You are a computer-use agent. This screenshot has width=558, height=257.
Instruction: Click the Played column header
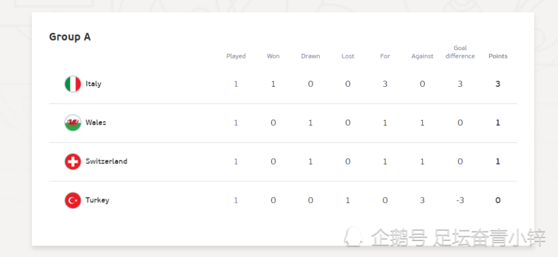236,56
